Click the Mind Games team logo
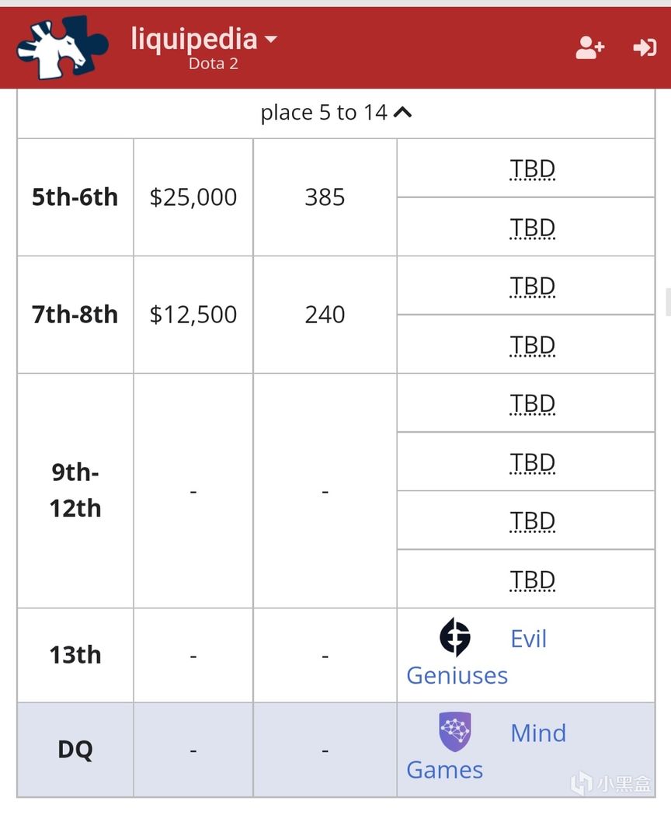 [x=455, y=732]
